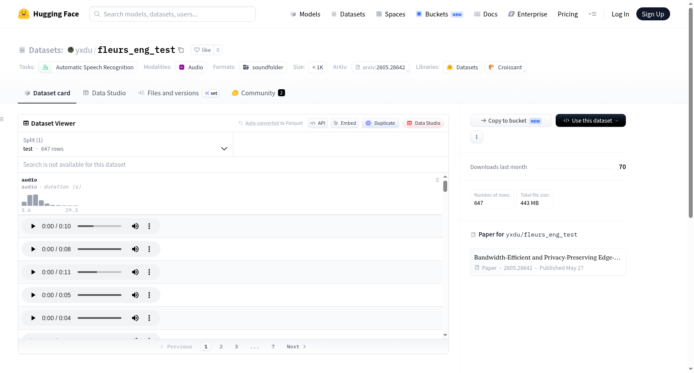Like the fleurs_eng_test dataset
694x373 pixels.
point(202,50)
